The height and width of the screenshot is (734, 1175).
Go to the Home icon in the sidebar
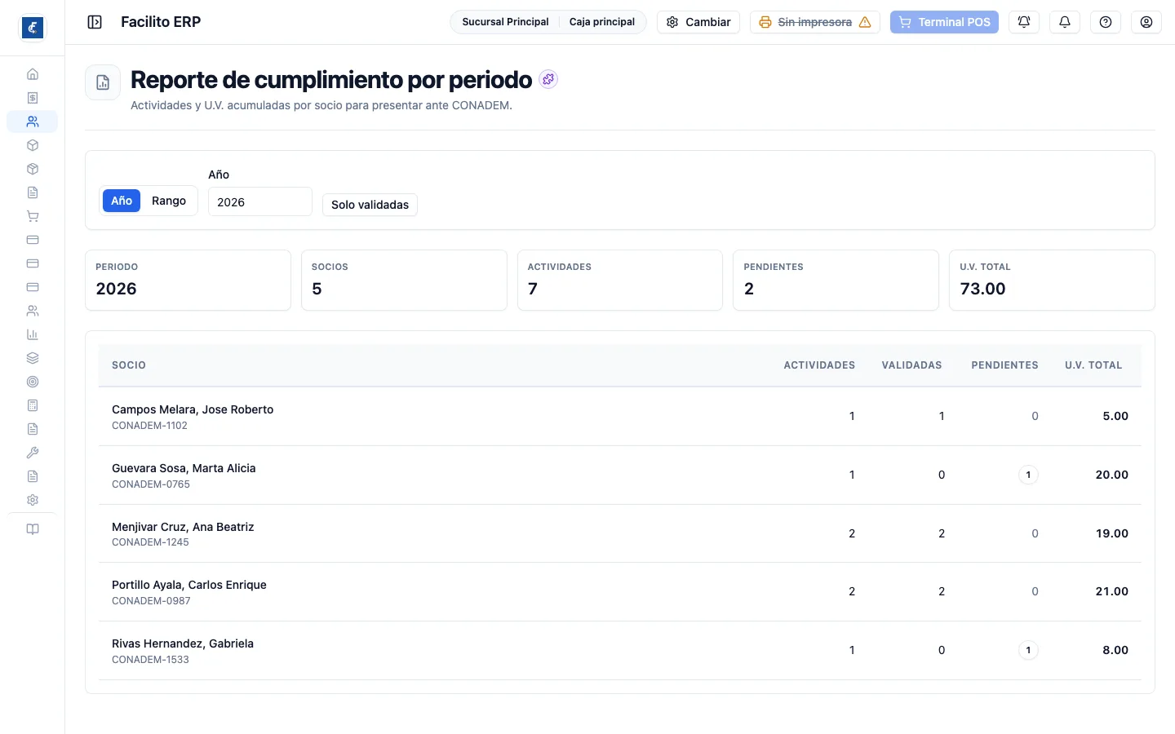click(x=33, y=74)
